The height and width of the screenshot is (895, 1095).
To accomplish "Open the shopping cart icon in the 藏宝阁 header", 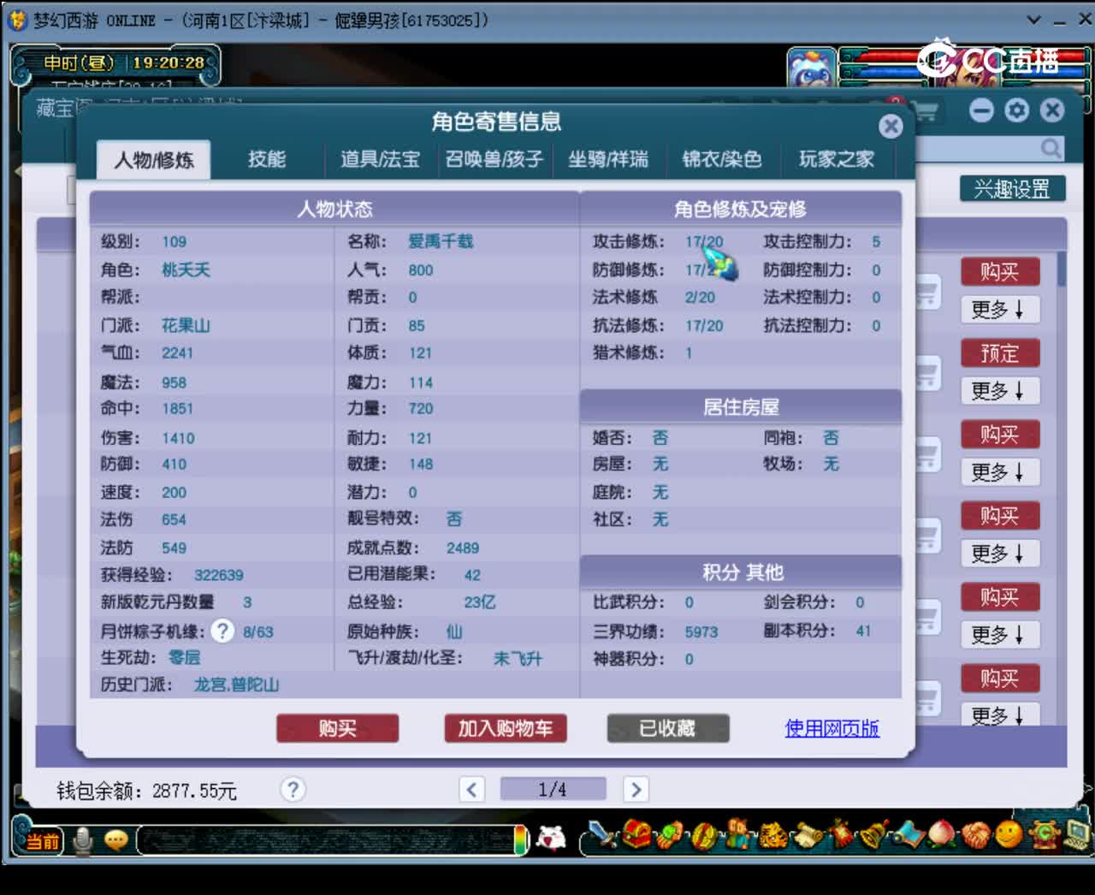I will point(926,112).
